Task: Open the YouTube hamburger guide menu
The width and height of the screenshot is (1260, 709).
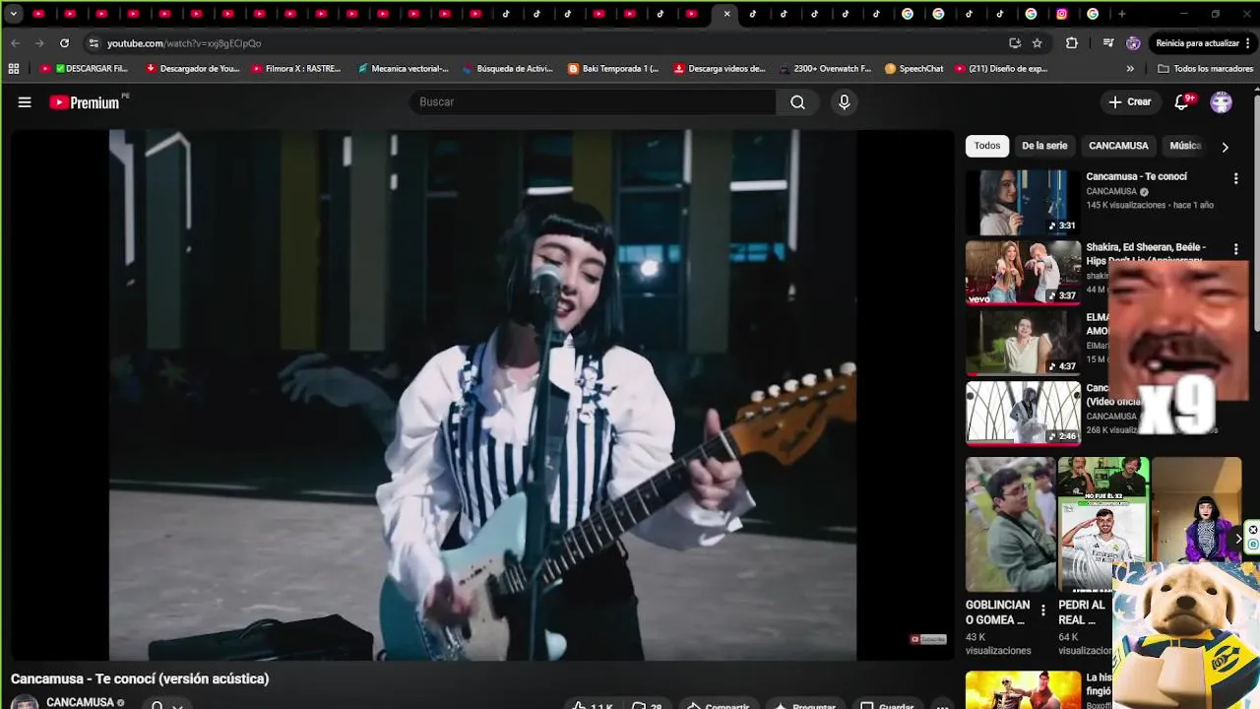Action: (x=25, y=102)
